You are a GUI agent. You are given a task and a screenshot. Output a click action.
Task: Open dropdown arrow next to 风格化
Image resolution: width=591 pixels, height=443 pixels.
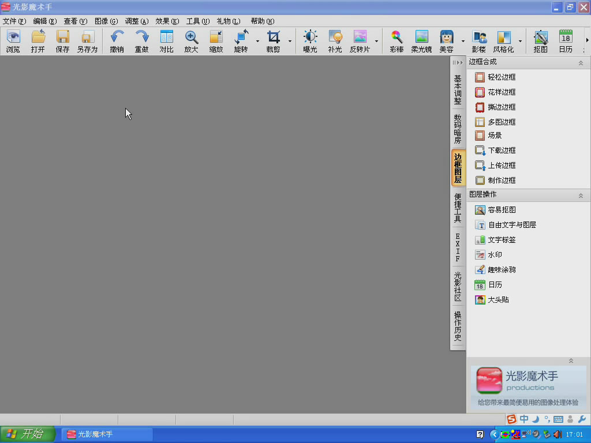[521, 41]
